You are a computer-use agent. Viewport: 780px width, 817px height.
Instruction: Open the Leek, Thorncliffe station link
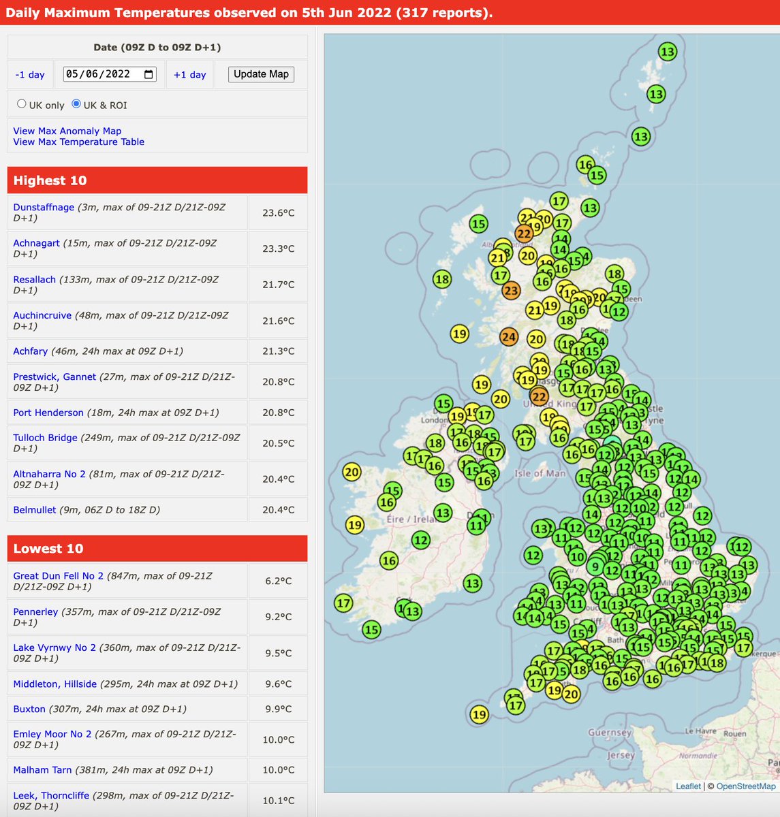[x=51, y=795]
